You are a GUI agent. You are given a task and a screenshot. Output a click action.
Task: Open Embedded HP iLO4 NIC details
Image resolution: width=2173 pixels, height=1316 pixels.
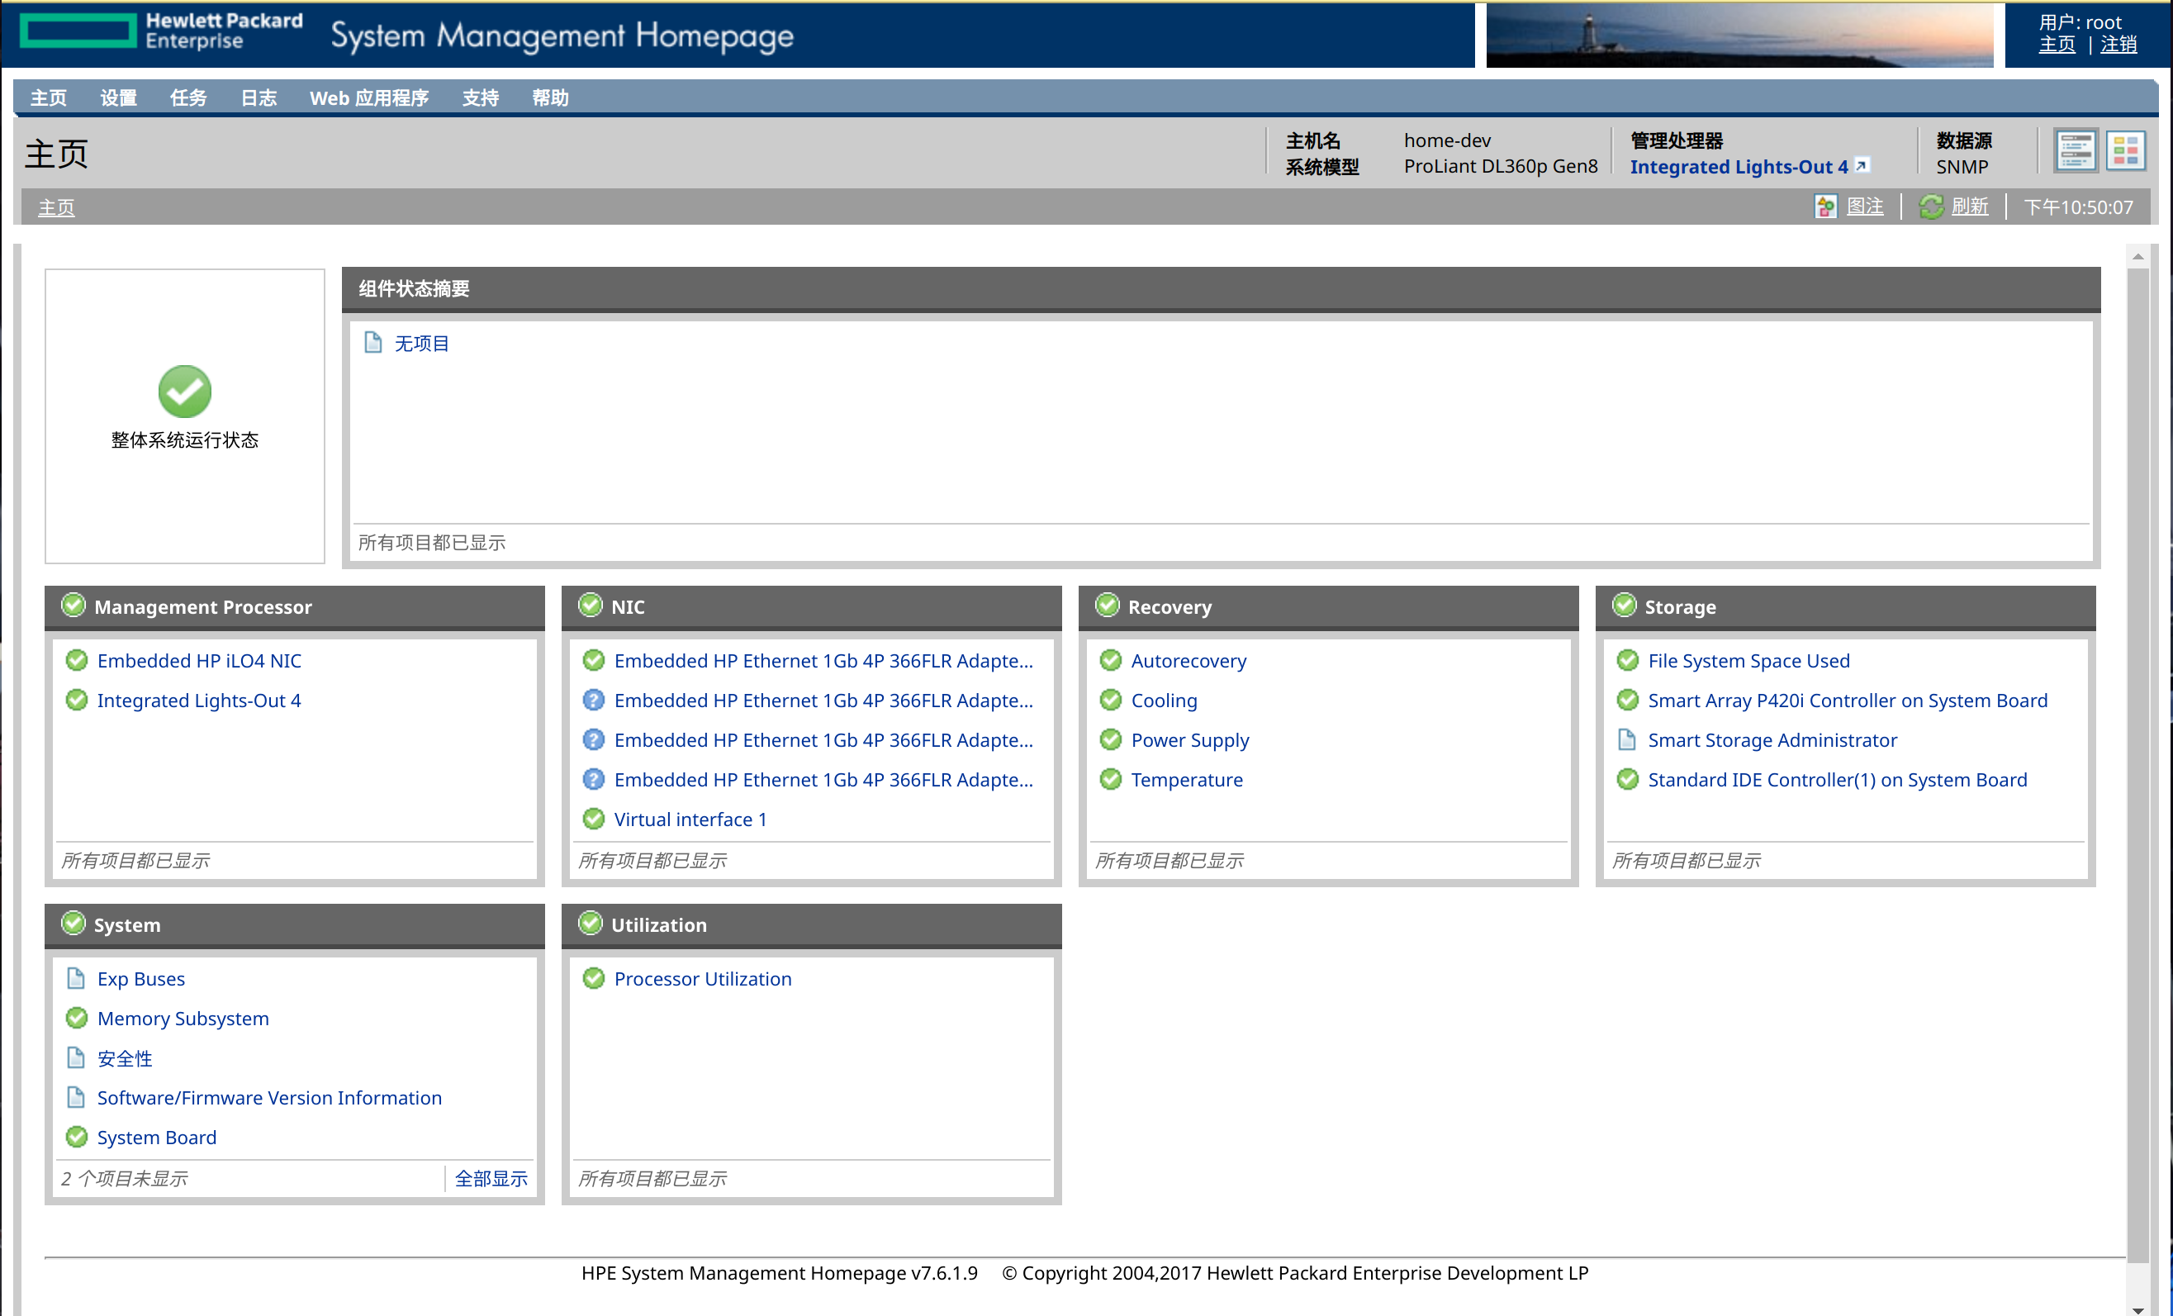pos(199,661)
